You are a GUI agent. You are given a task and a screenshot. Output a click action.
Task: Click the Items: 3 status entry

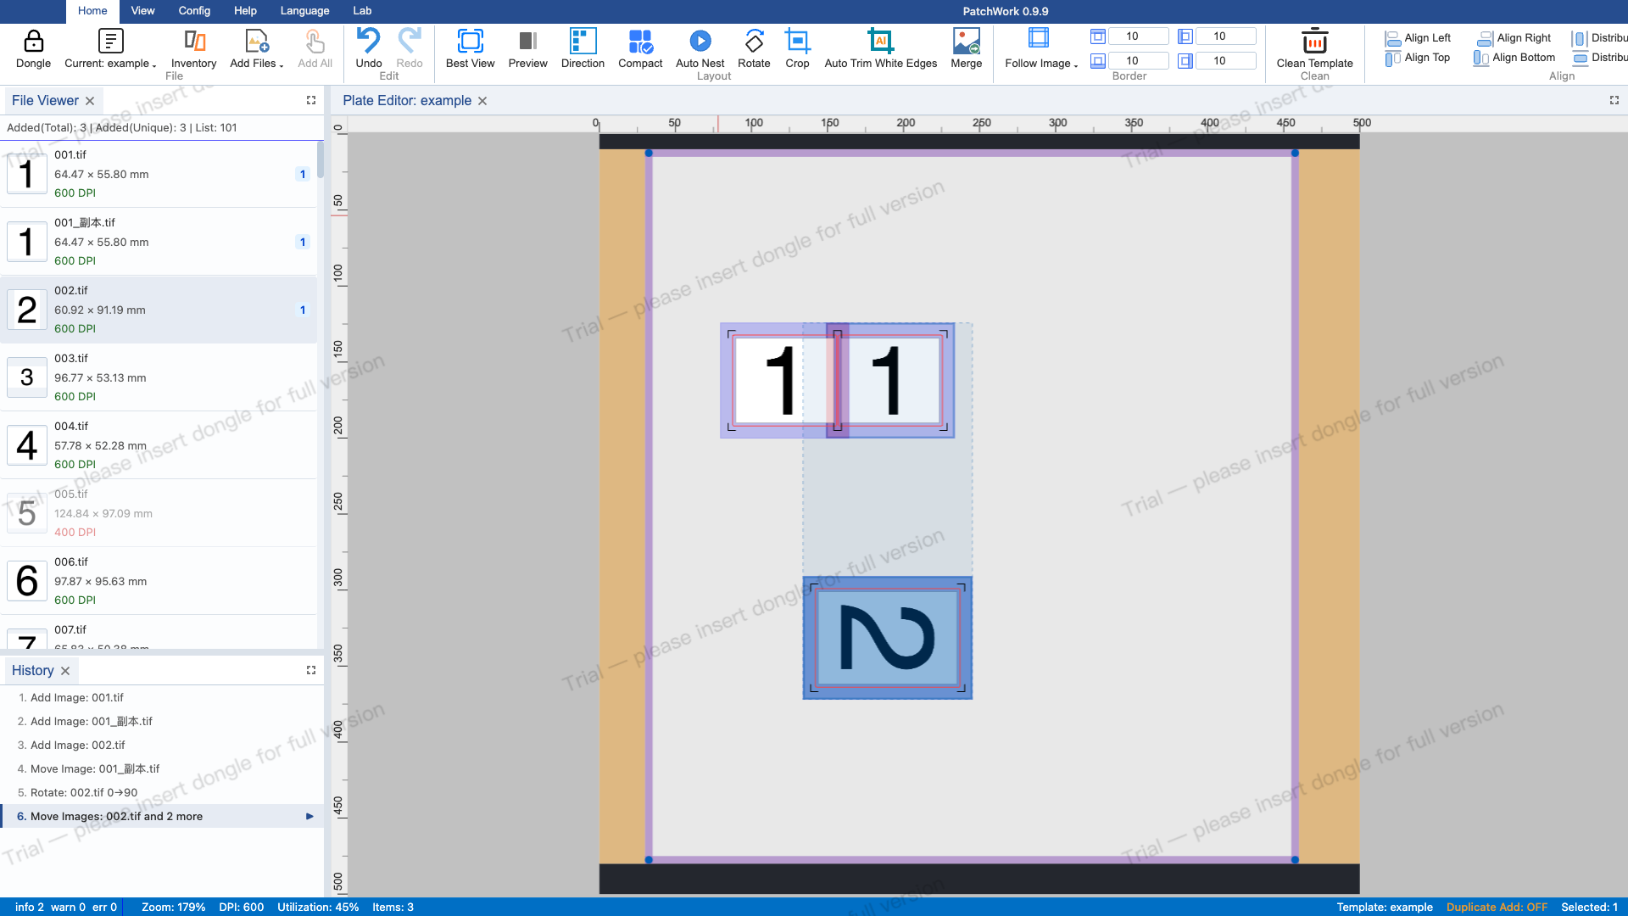pos(393,907)
